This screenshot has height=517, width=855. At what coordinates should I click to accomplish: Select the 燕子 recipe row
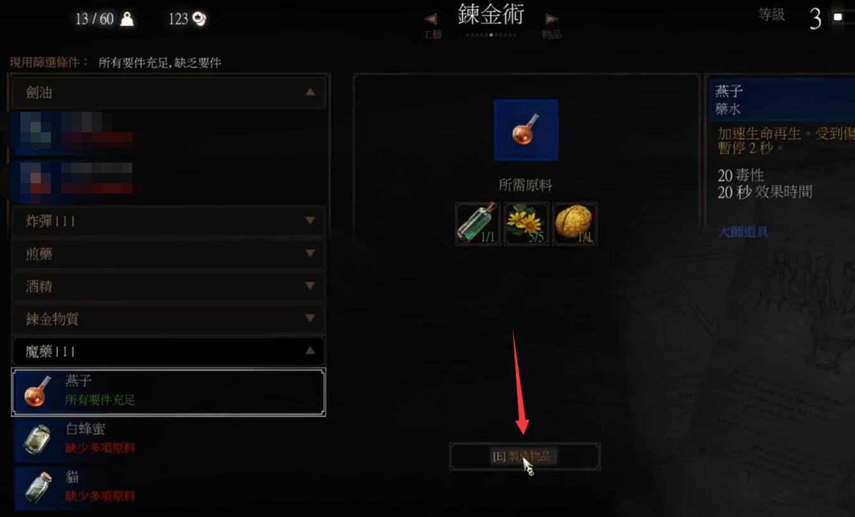tap(169, 392)
